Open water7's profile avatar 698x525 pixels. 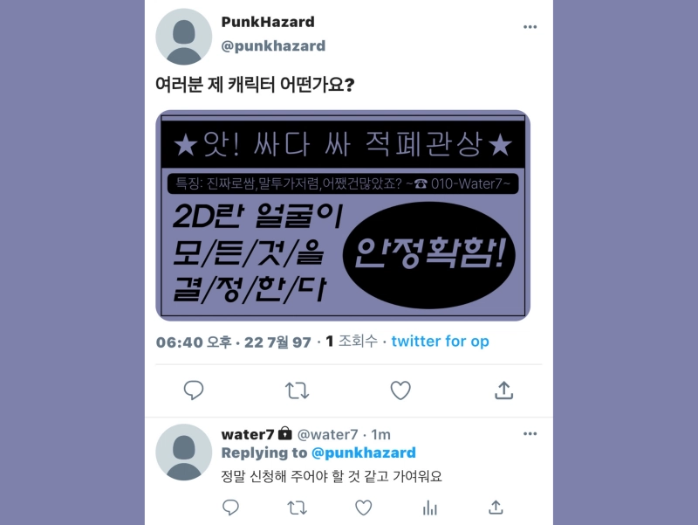183,452
